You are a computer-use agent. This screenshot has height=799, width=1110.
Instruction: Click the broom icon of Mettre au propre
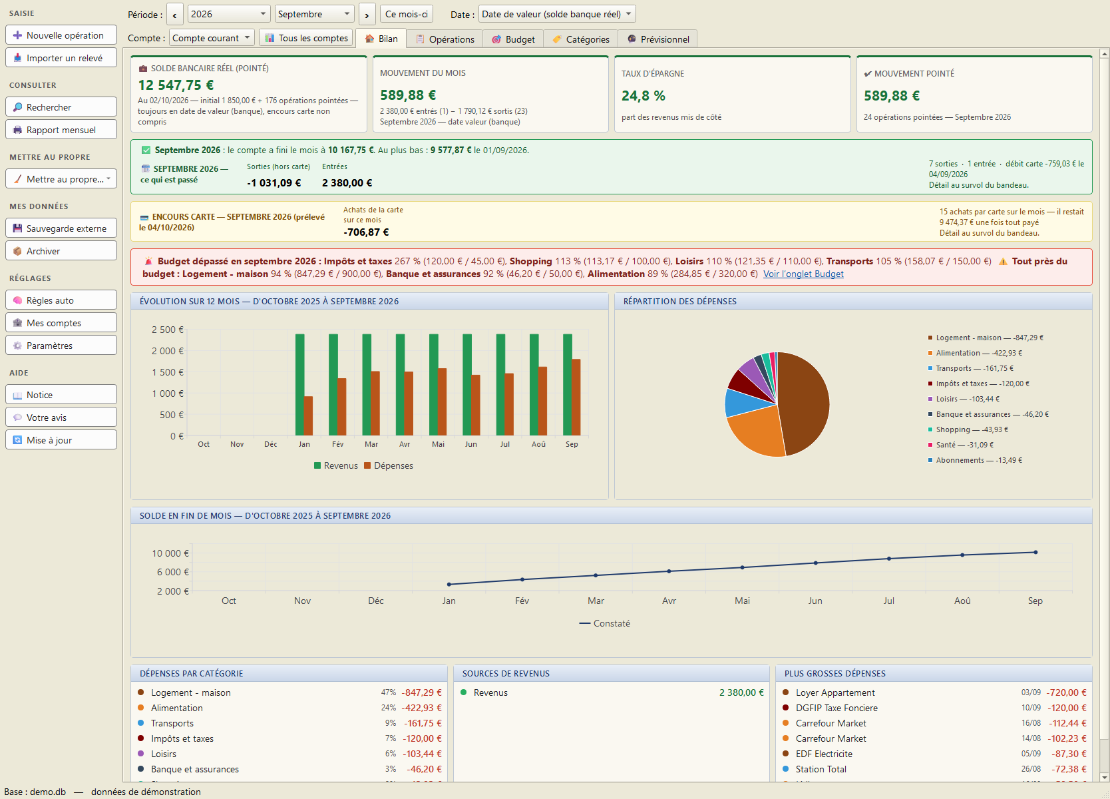click(17, 179)
